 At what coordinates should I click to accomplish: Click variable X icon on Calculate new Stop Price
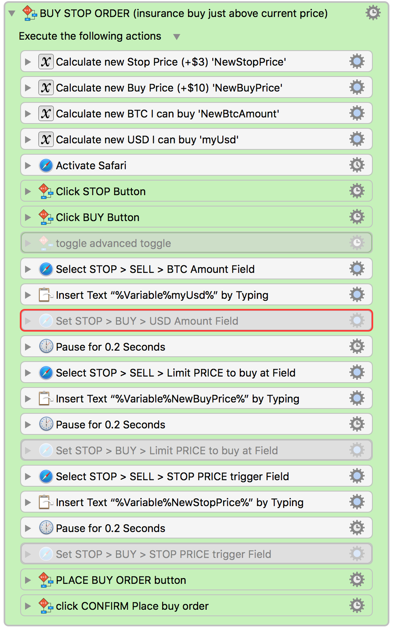(x=46, y=62)
